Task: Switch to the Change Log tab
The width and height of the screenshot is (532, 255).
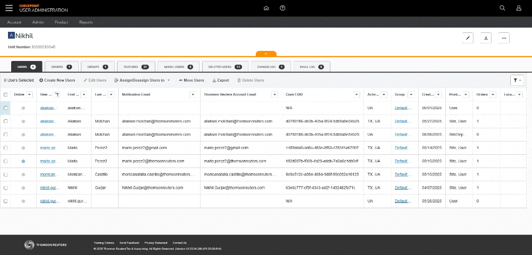Action: point(271,67)
